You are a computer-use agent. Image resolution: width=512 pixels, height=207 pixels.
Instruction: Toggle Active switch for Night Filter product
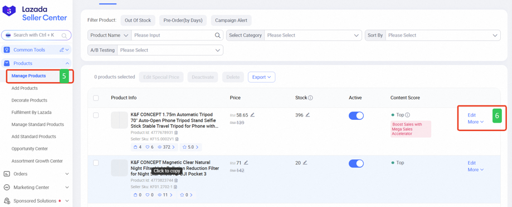[356, 163]
